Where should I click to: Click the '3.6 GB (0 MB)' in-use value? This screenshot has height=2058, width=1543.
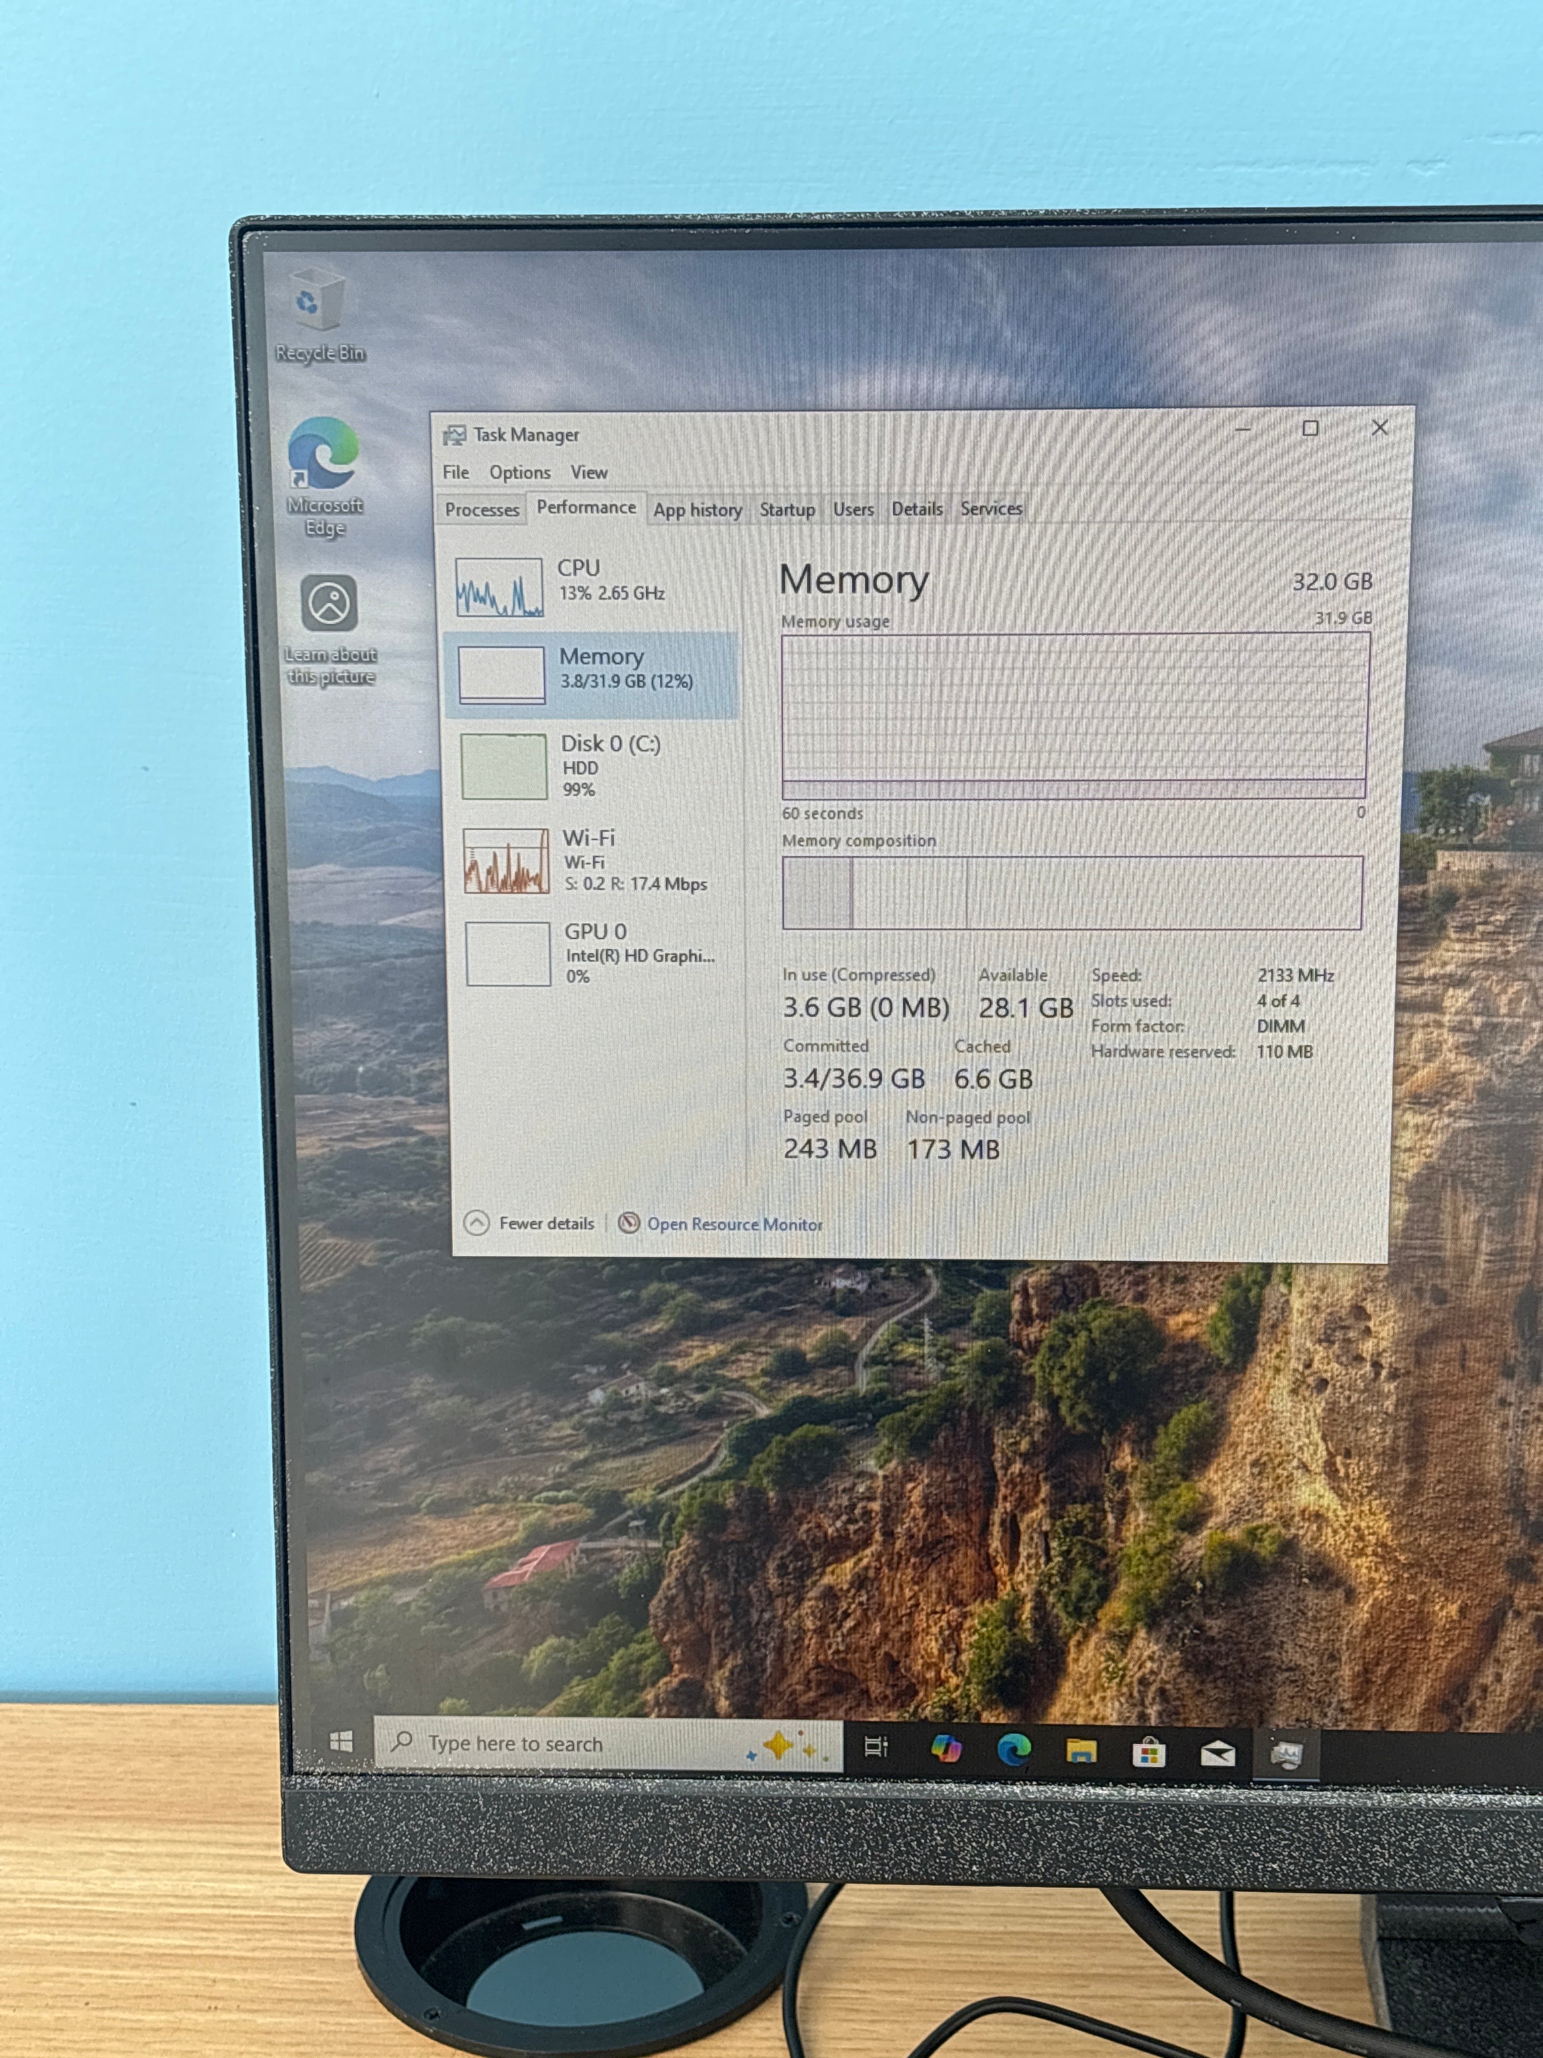point(866,1008)
